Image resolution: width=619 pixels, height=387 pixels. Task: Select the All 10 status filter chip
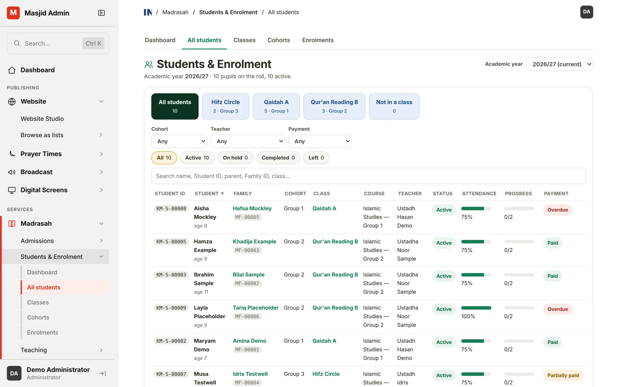coord(164,158)
